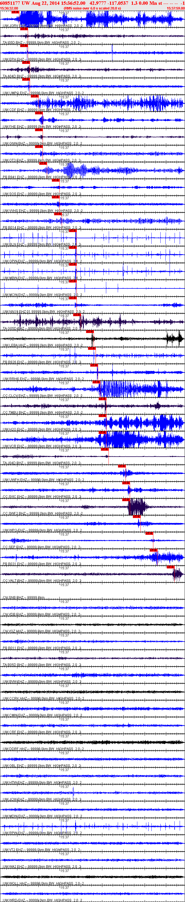Screen dimensions: 185x902
Task: Select the 'UW WPO EHZ' trace label
Action: tap(42, 530)
